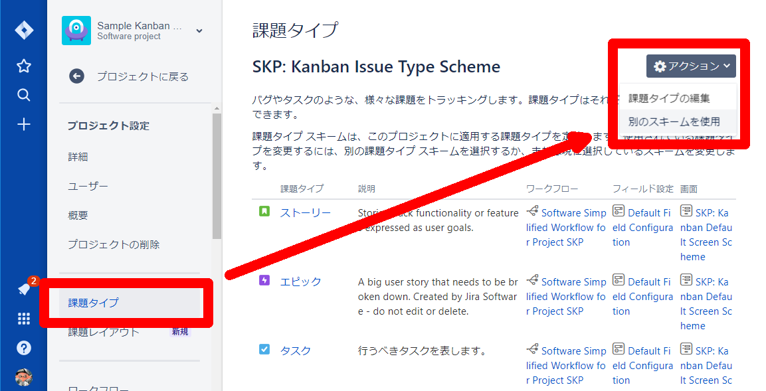Open 概要 in project settings

coord(78,215)
